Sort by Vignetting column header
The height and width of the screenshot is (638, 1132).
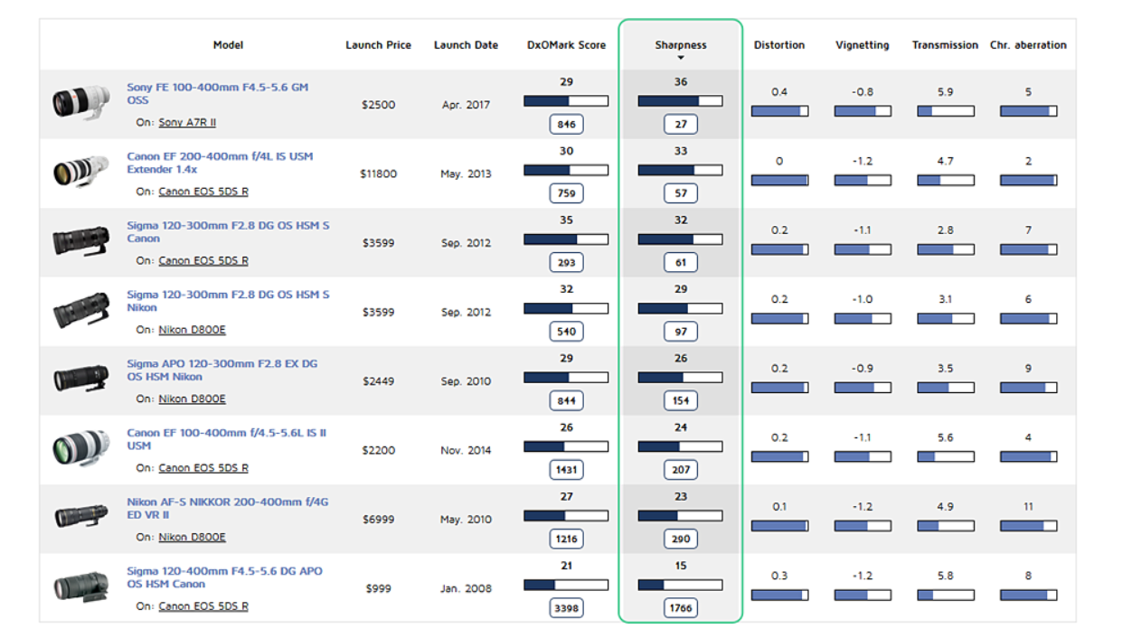click(862, 45)
